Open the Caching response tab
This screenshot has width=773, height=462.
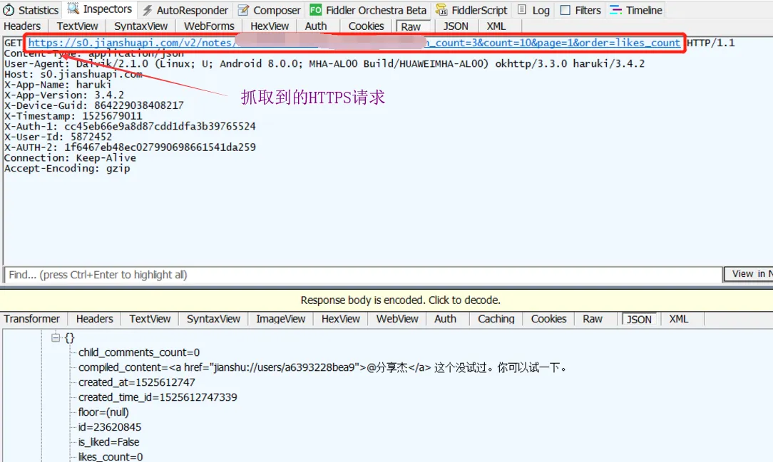(496, 319)
